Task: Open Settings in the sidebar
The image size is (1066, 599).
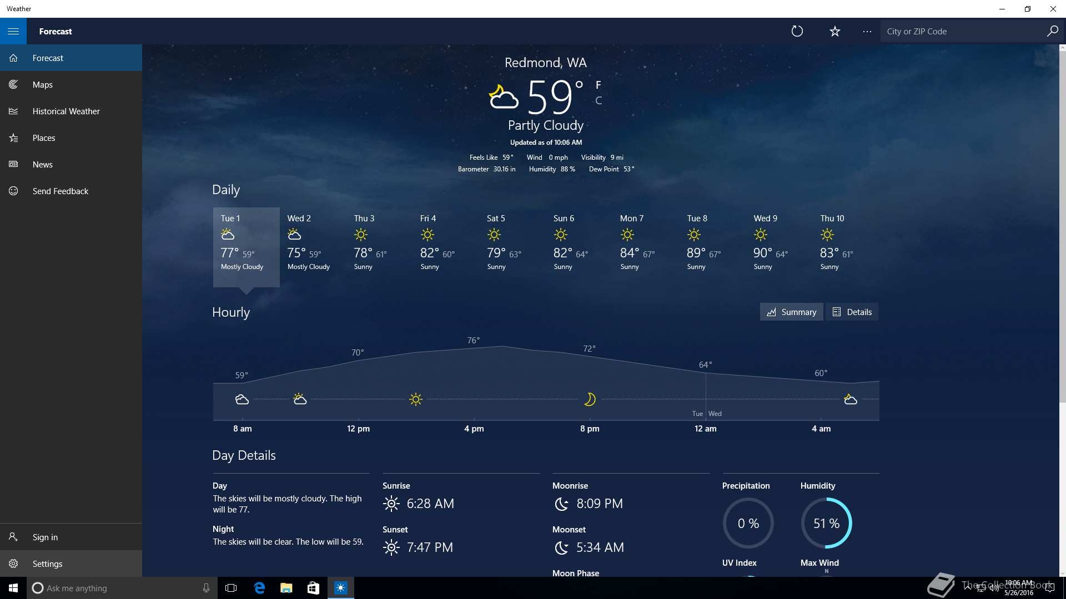Action: [47, 564]
